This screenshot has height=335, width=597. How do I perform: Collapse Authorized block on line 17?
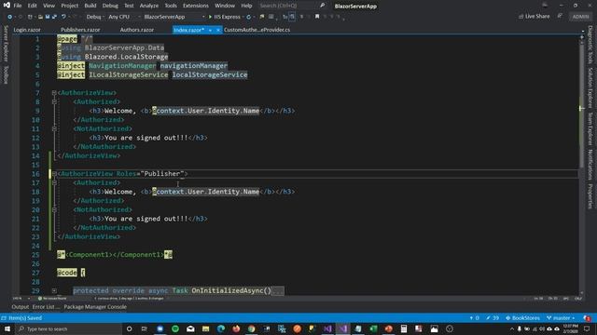tap(54, 182)
